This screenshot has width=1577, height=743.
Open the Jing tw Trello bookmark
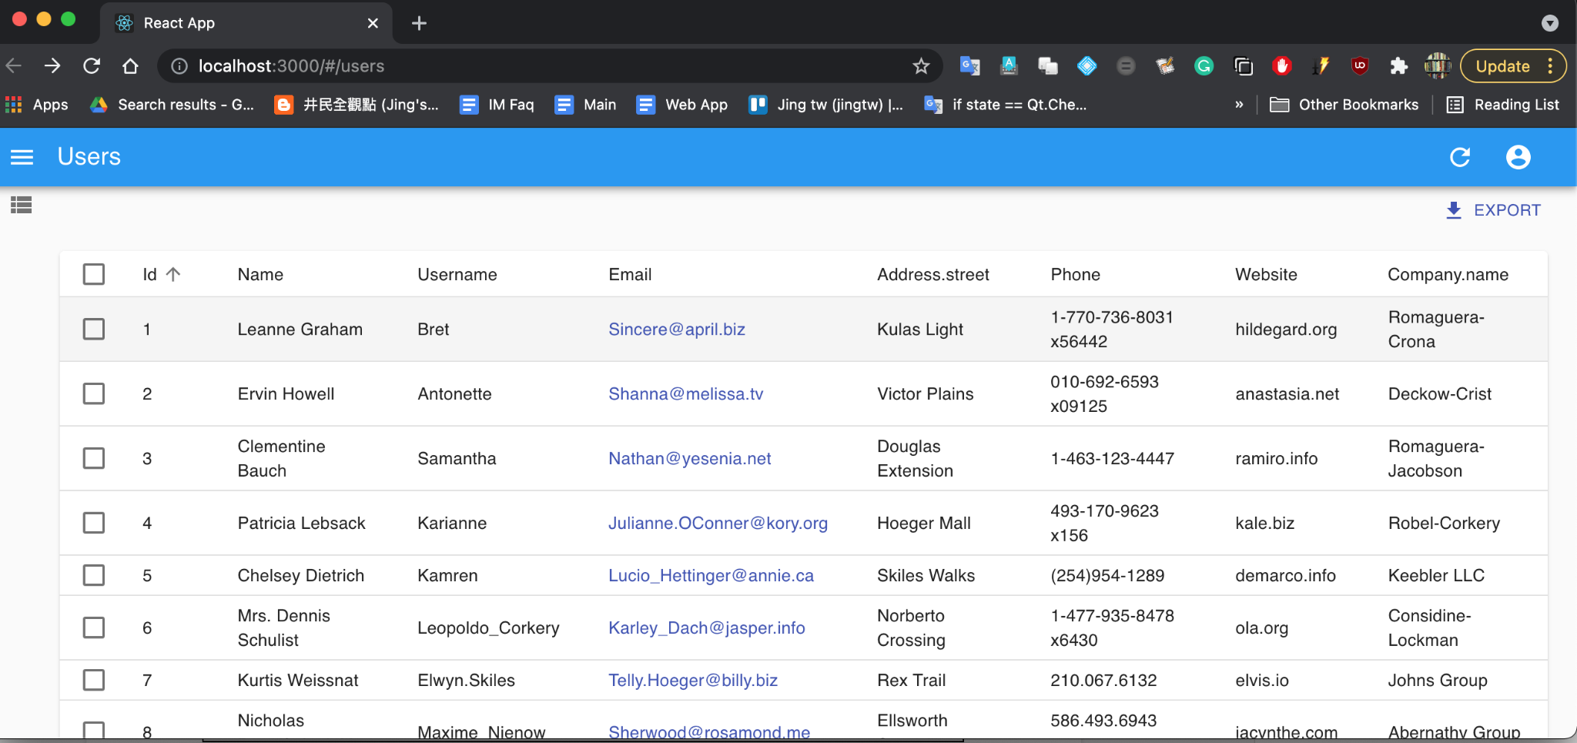click(826, 105)
